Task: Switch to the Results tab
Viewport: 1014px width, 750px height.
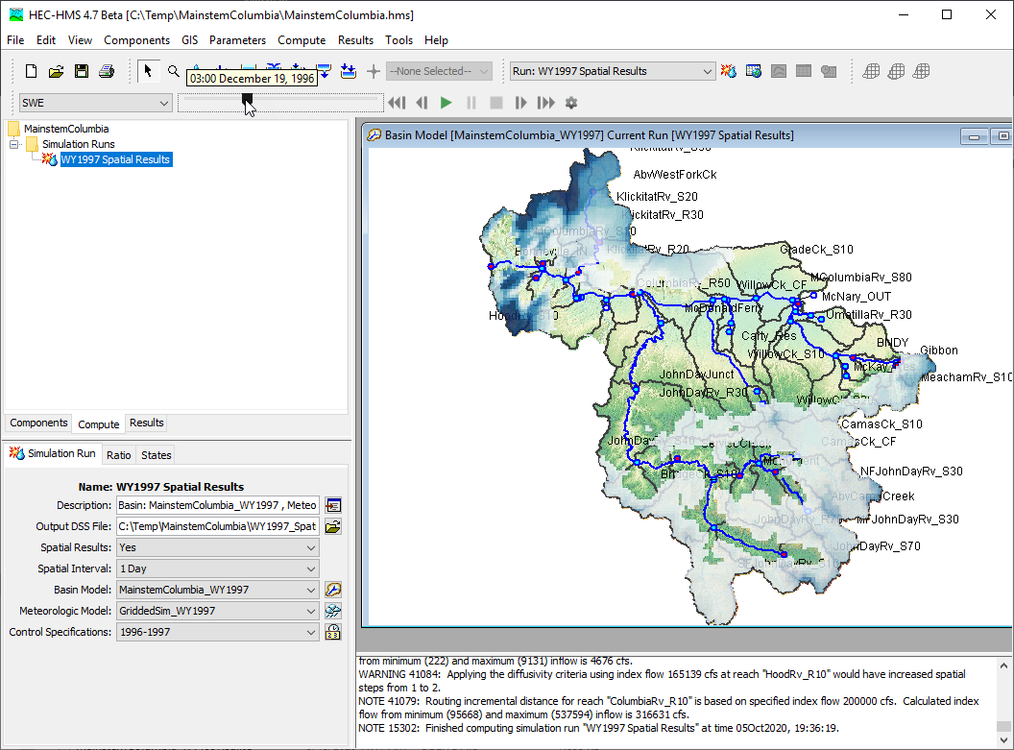Action: point(147,423)
